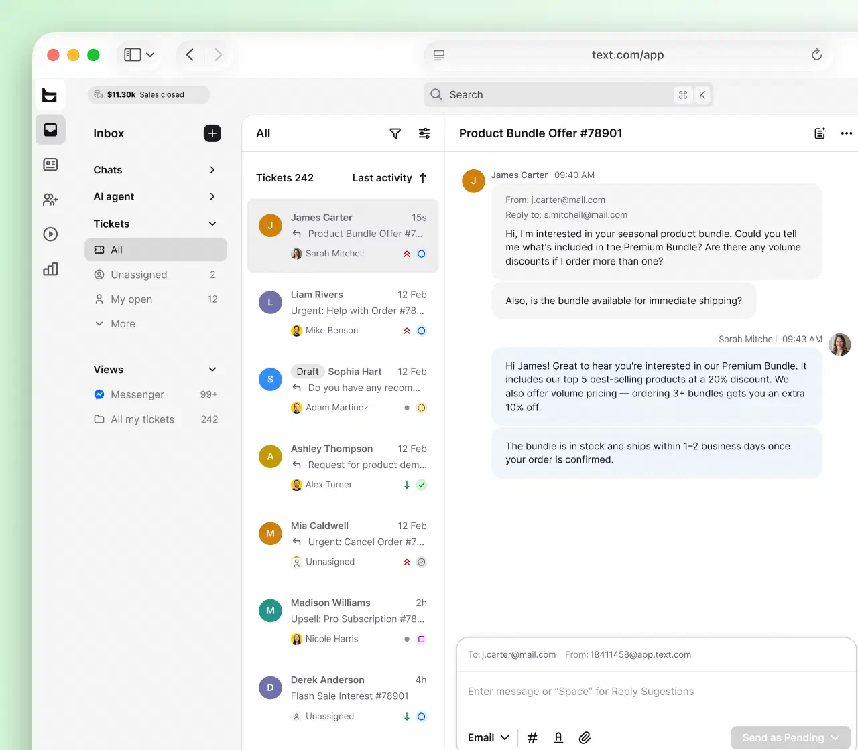The width and height of the screenshot is (858, 750).
Task: Open the Email channel dropdown
Action: [489, 737]
